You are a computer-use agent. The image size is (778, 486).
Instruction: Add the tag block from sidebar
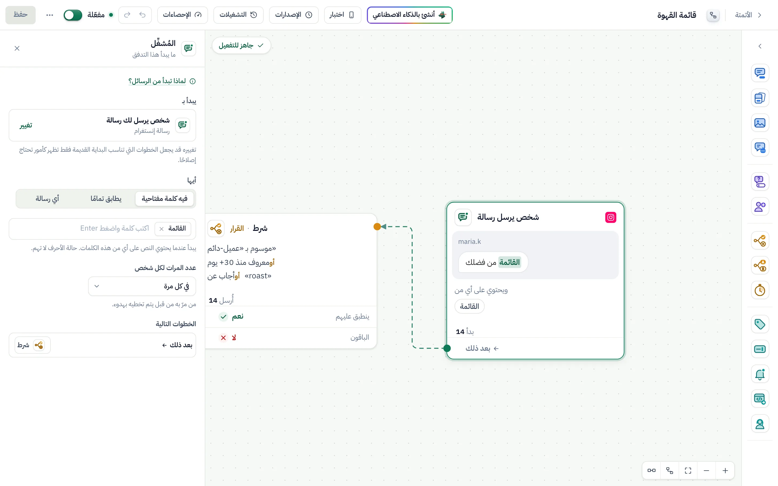[760, 324]
